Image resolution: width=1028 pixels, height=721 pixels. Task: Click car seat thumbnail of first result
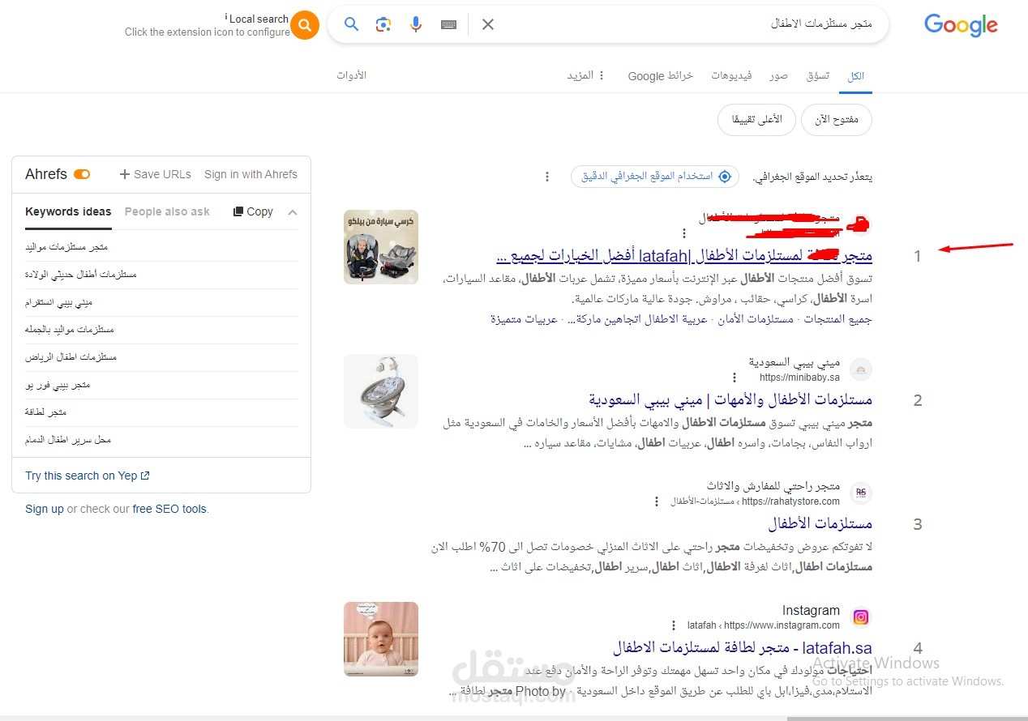[381, 246]
